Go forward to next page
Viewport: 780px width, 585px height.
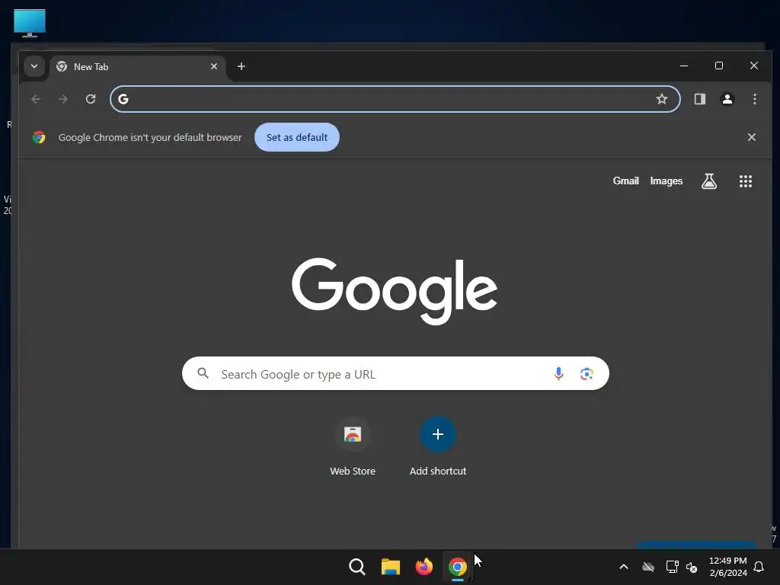tap(63, 99)
